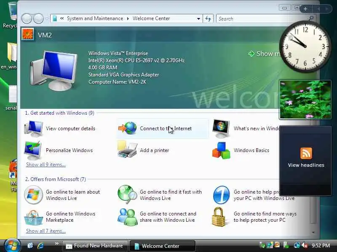
Task: Expand the breadcrumb double-chevron overflow
Action: tap(62, 18)
